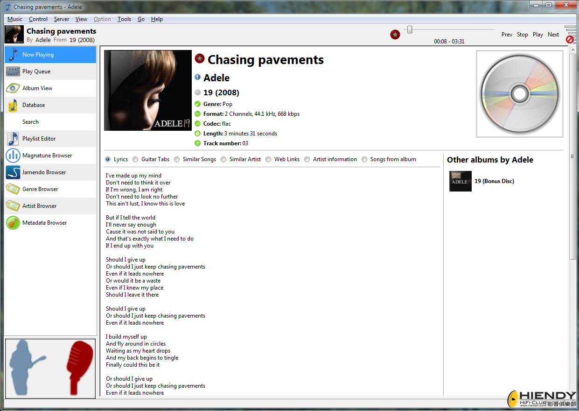
Task: Click the info icon next to Adele
Action: point(198,77)
